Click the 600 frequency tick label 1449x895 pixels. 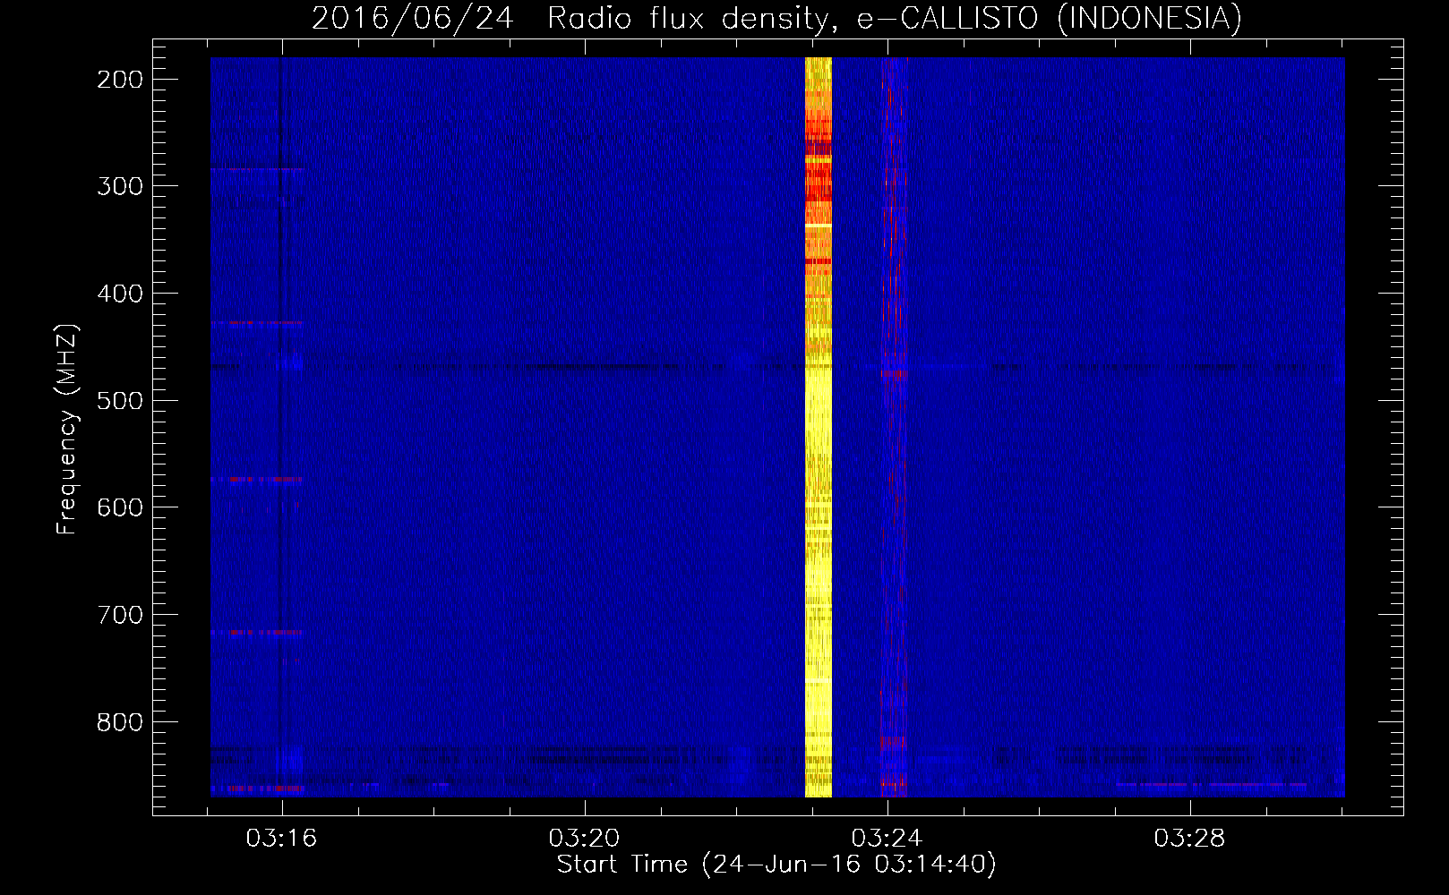(x=120, y=507)
